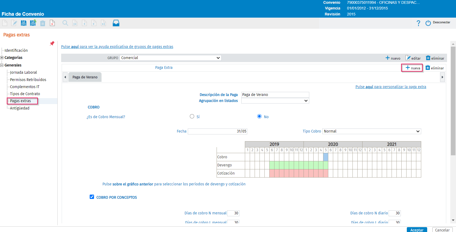This screenshot has width=456, height=232.
Task: Toggle the Cobro por Conceptos checkbox
Action: tap(92, 197)
